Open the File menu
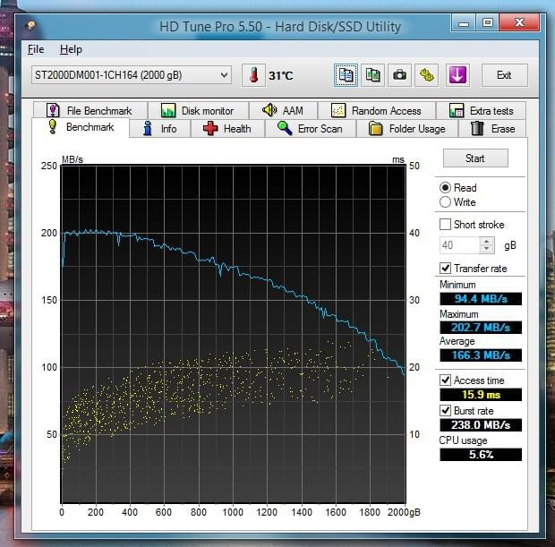This screenshot has height=547, width=555. click(36, 49)
